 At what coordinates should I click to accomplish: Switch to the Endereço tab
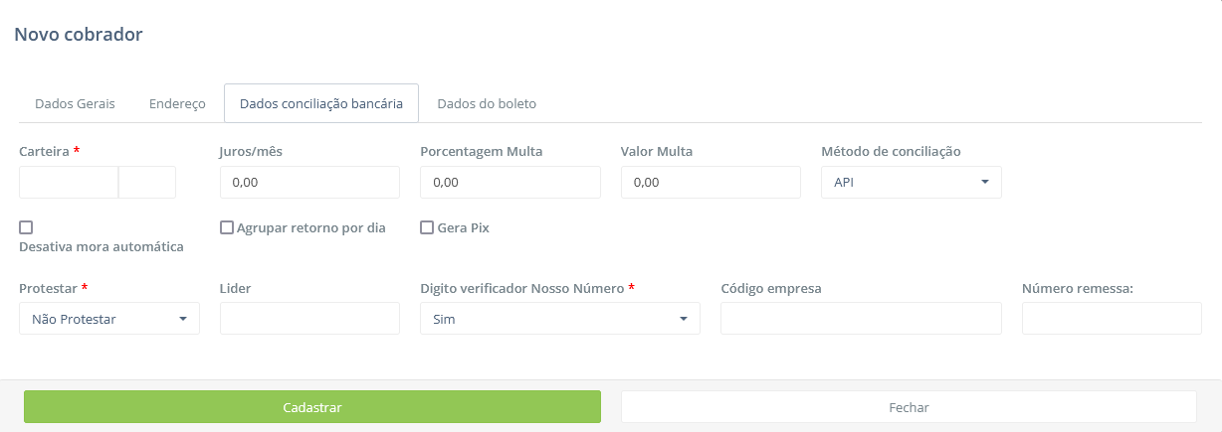177,103
